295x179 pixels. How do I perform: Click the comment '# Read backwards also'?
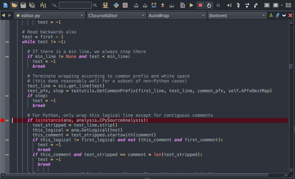[49, 32]
